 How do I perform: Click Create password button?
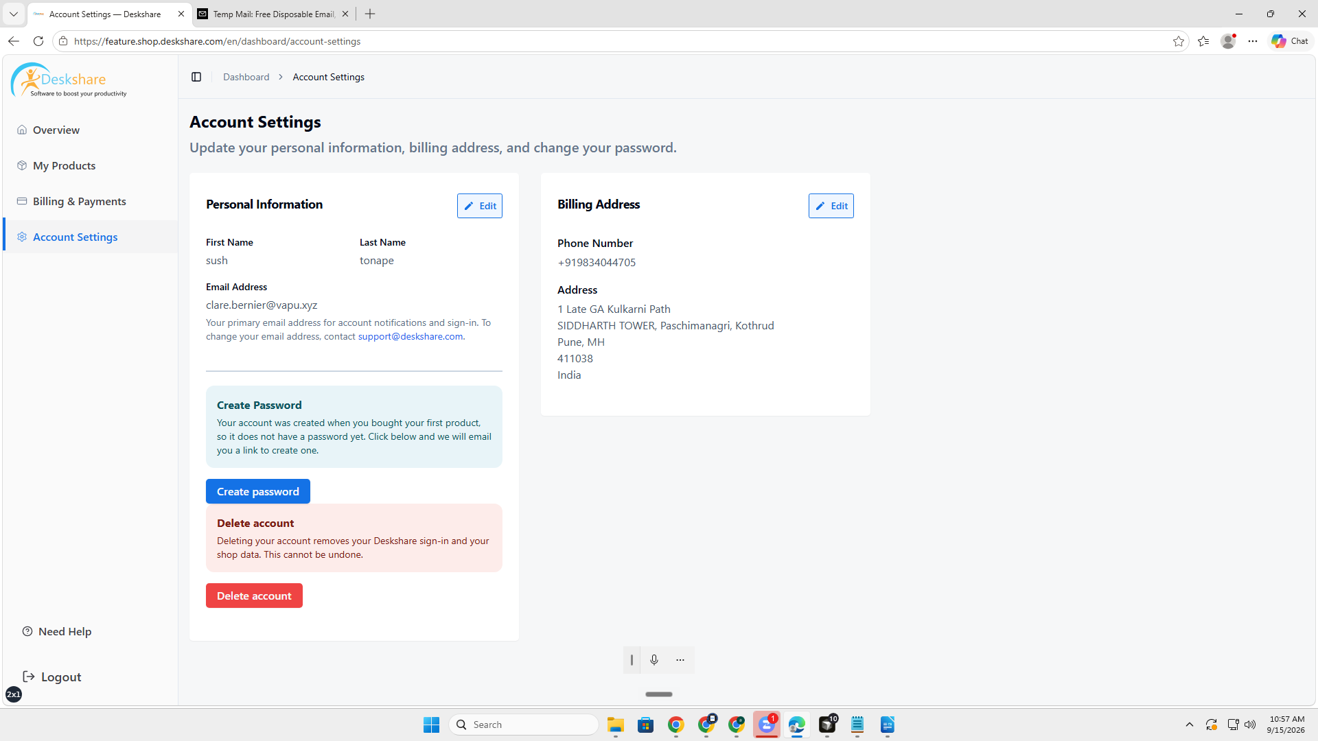pos(258,491)
